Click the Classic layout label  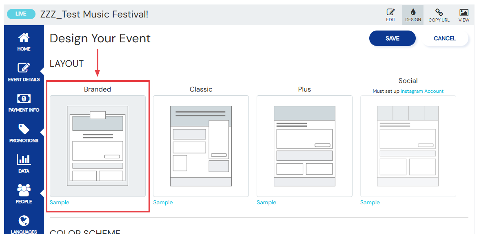pyautogui.click(x=201, y=89)
